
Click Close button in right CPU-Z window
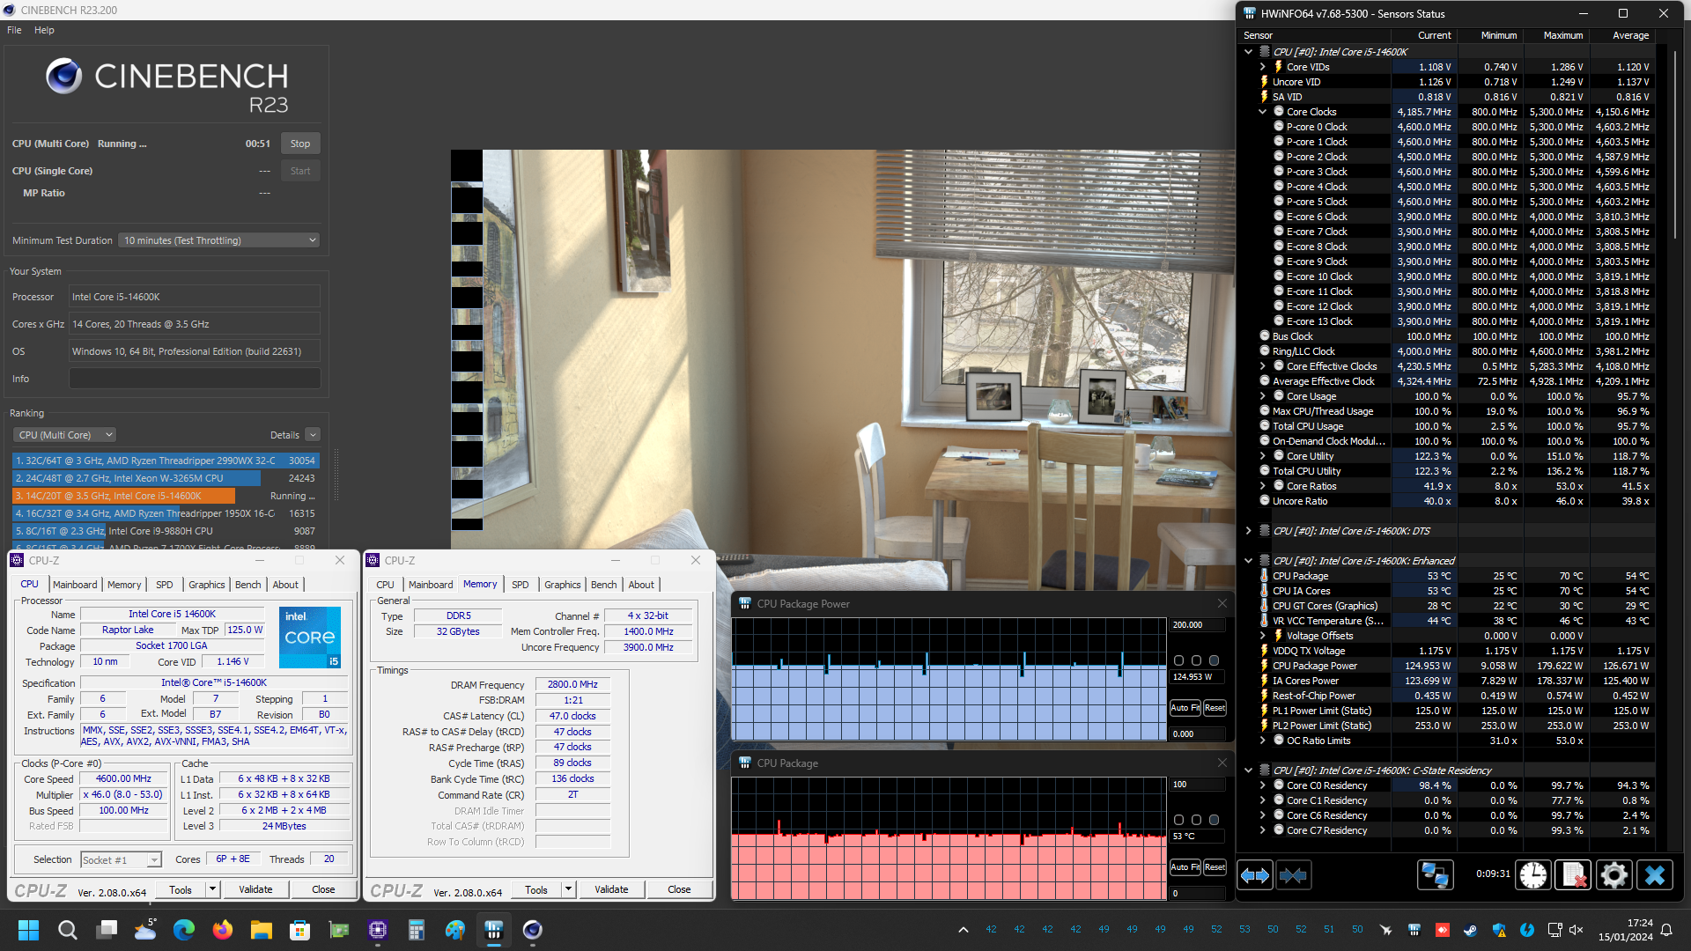[679, 889]
